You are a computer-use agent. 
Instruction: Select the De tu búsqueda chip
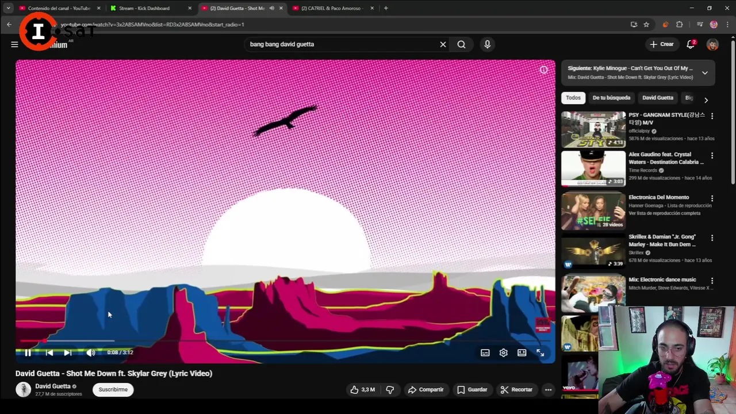tap(611, 98)
